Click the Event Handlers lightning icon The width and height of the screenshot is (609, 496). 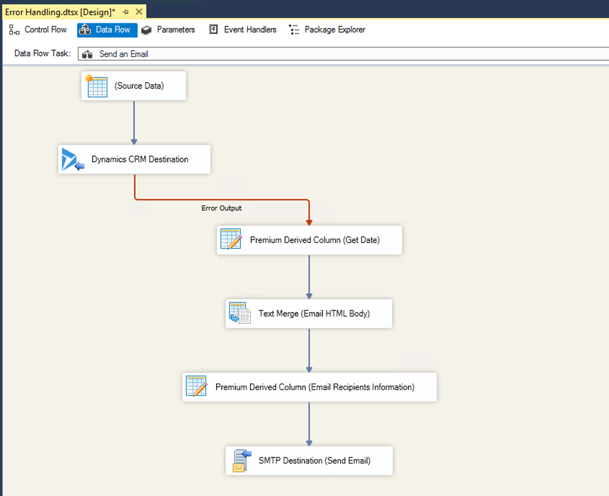(x=213, y=29)
